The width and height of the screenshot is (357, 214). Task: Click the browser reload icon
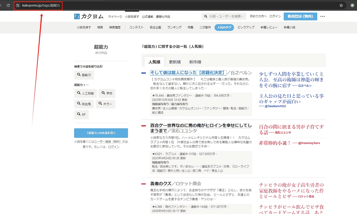(8, 5)
